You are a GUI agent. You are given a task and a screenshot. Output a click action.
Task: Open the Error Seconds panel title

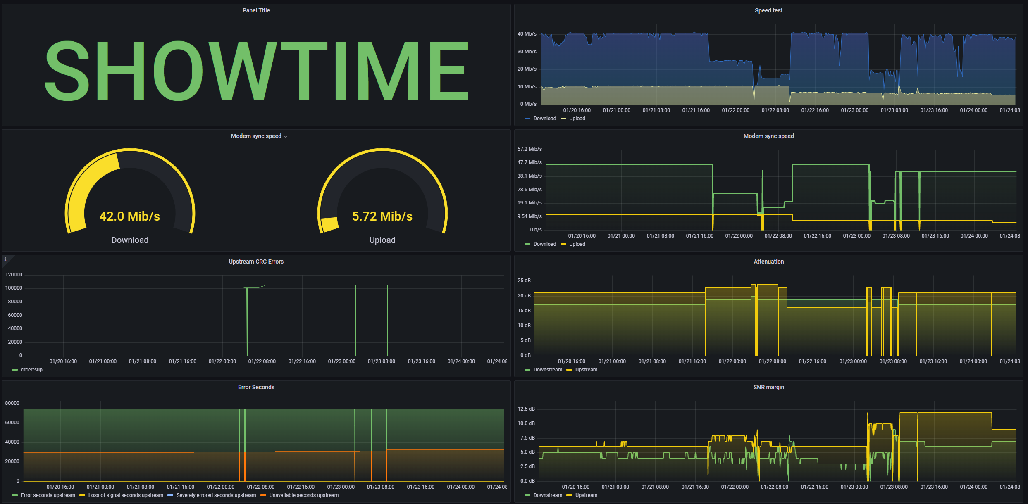[256, 387]
